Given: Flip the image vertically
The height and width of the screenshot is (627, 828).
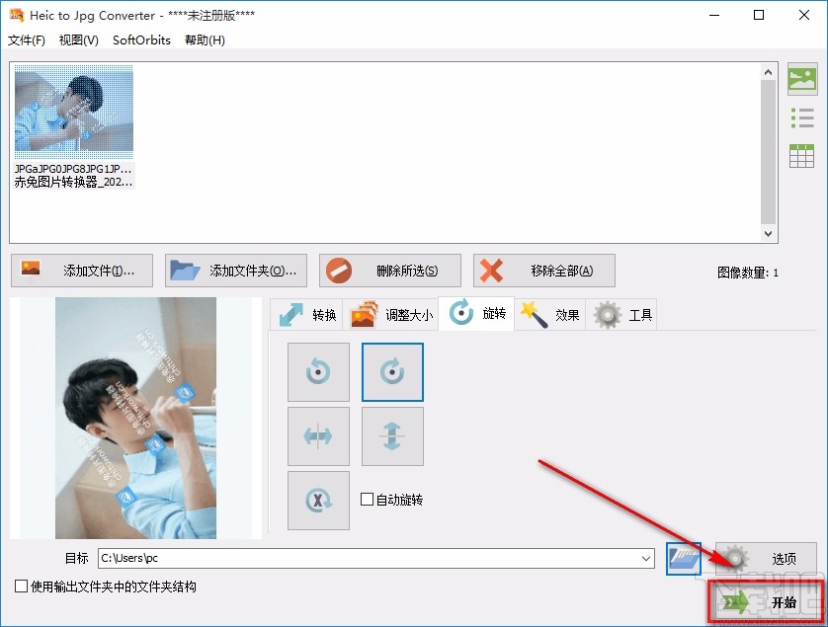Looking at the screenshot, I should [x=392, y=436].
